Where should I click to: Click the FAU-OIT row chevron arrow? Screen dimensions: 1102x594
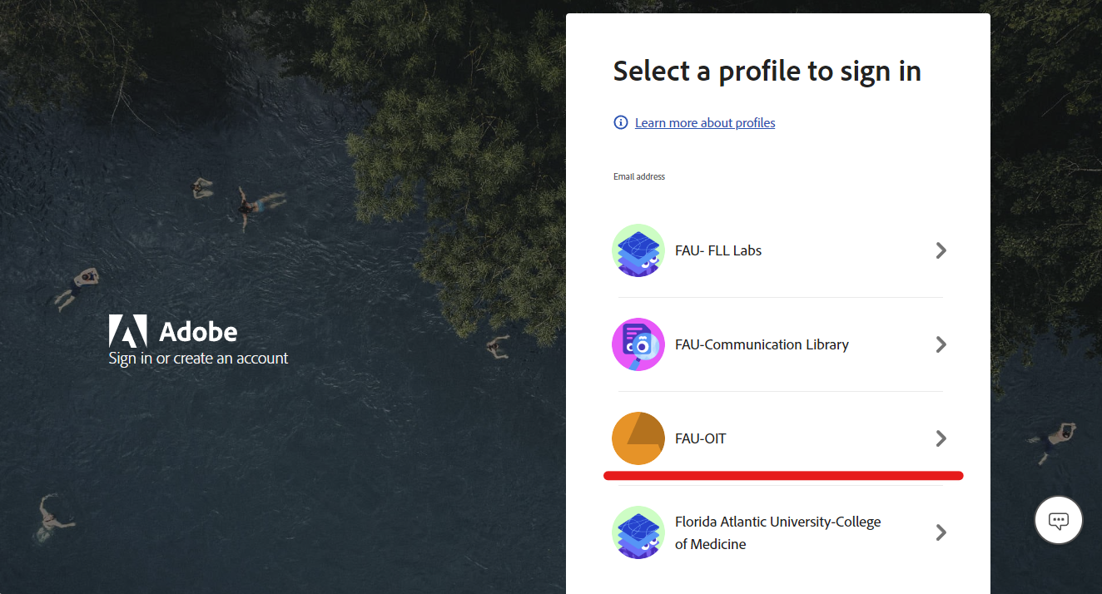click(x=941, y=438)
